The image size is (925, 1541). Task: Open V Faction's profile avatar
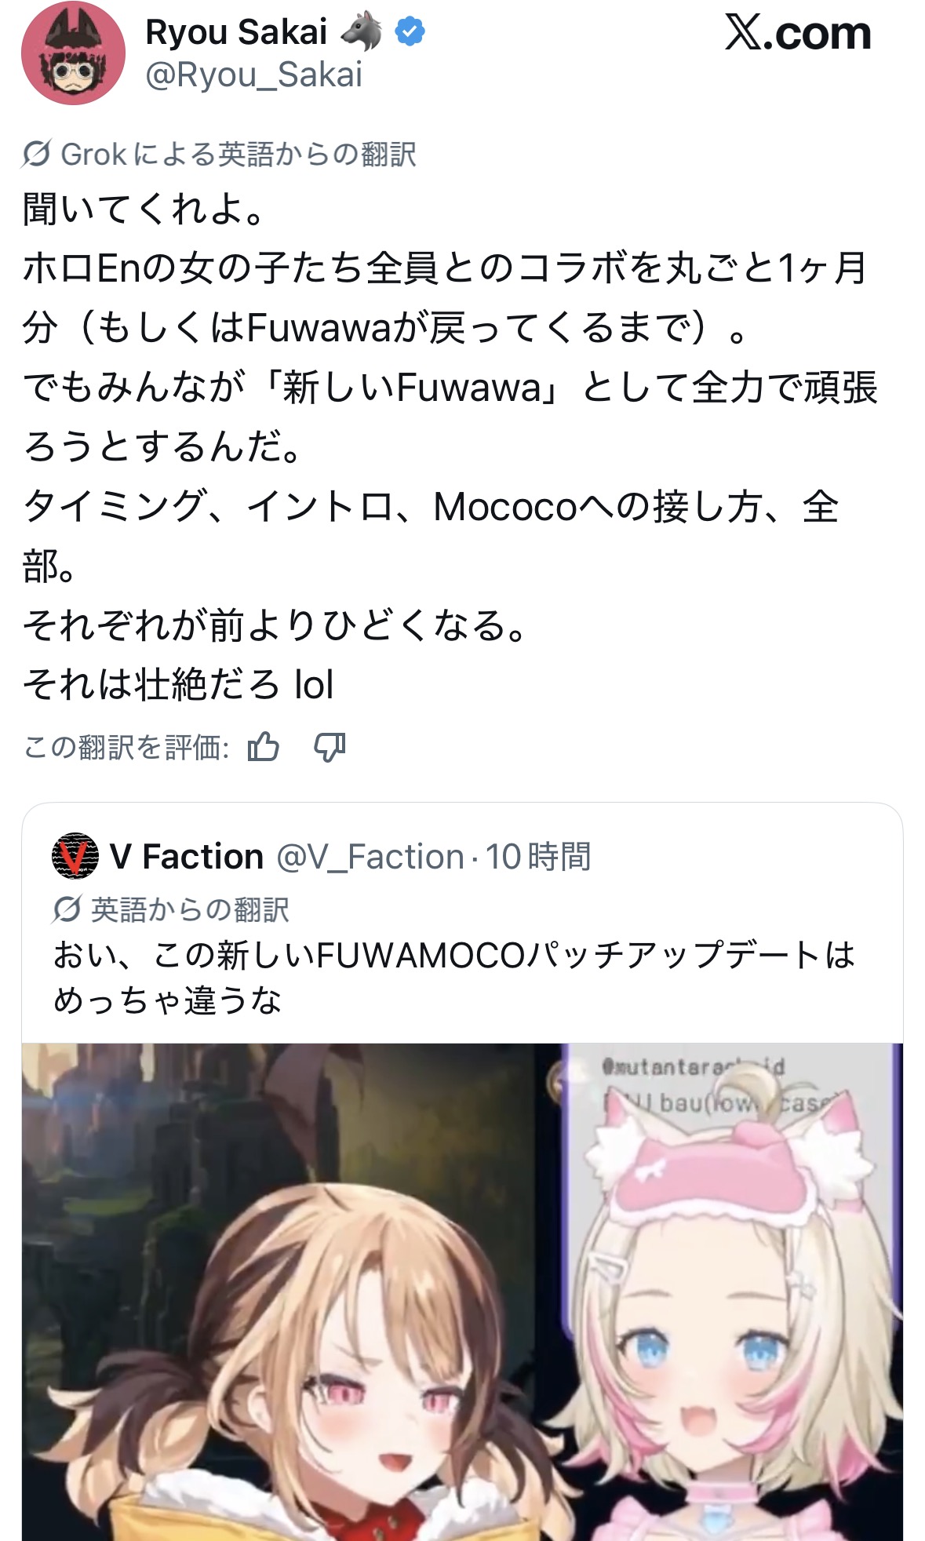(x=75, y=856)
